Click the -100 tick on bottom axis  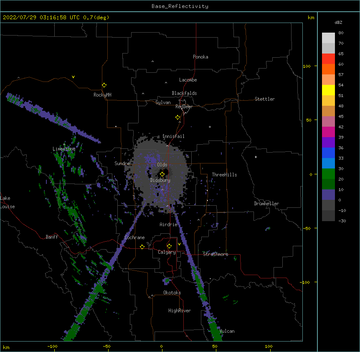click(52, 346)
